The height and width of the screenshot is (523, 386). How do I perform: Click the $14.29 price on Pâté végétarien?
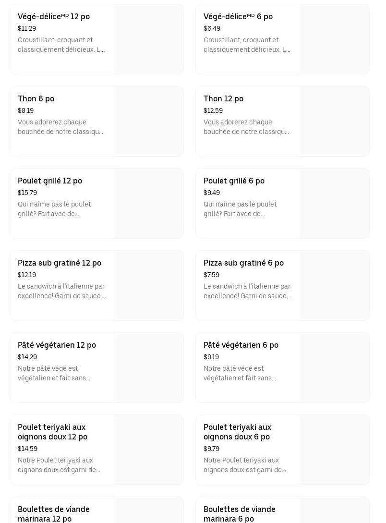pos(27,357)
